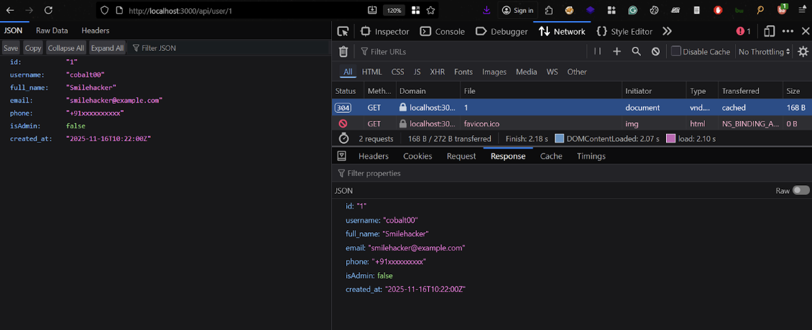Screen dimensions: 812x330
Task: Click the red error count badge
Action: pos(743,32)
